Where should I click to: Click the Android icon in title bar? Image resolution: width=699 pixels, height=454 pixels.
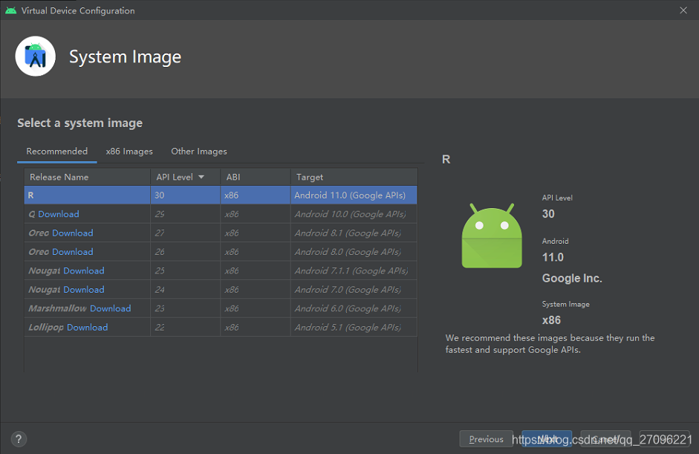[10, 10]
